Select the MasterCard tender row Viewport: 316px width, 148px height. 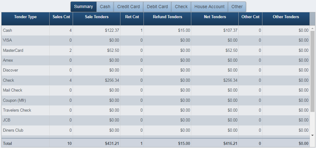coord(13,50)
